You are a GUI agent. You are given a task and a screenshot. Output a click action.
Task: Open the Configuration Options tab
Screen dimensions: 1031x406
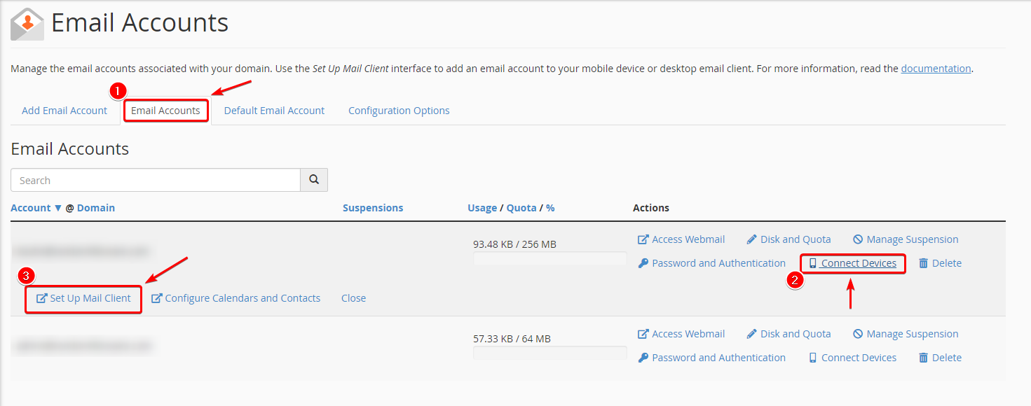398,110
